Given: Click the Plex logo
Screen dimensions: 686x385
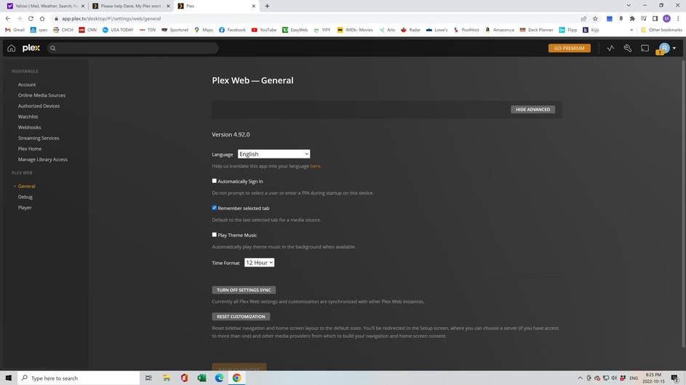Looking at the screenshot, I should (x=31, y=48).
